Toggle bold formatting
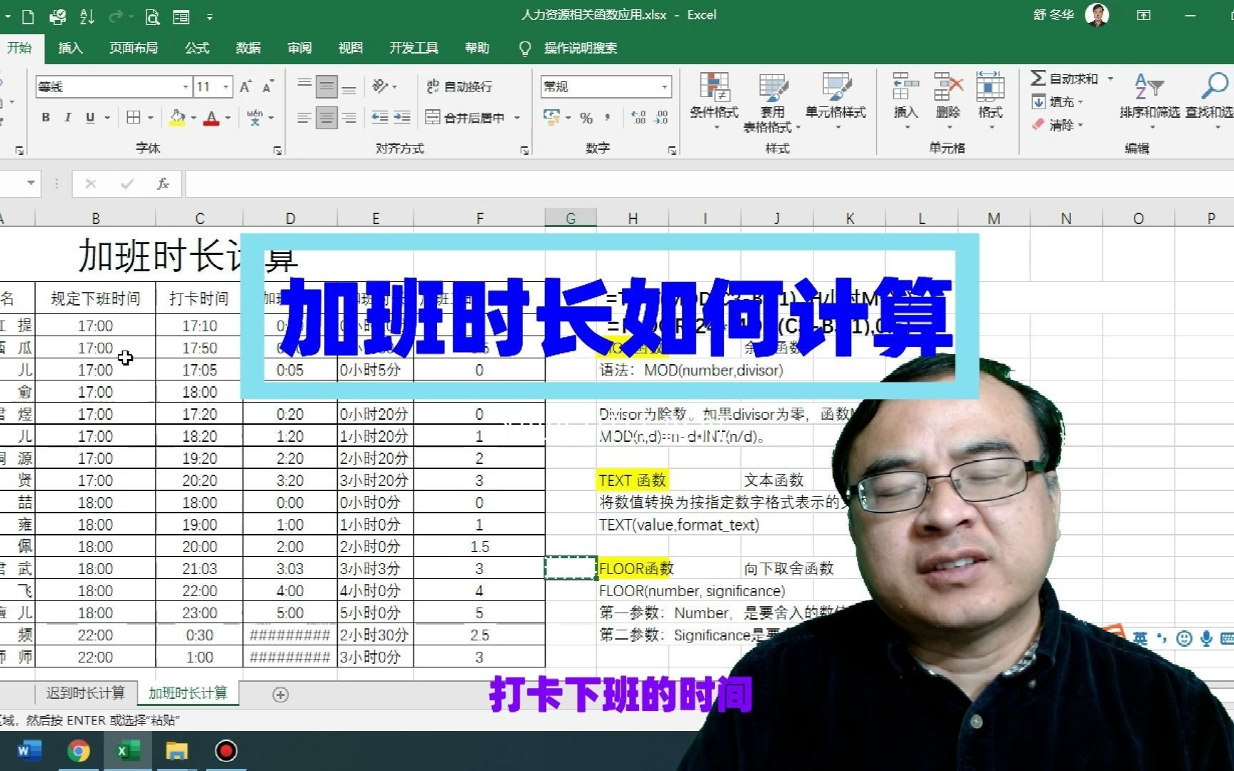The width and height of the screenshot is (1234, 771). coord(46,118)
